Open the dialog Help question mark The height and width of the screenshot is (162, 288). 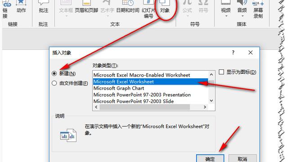[233, 53]
